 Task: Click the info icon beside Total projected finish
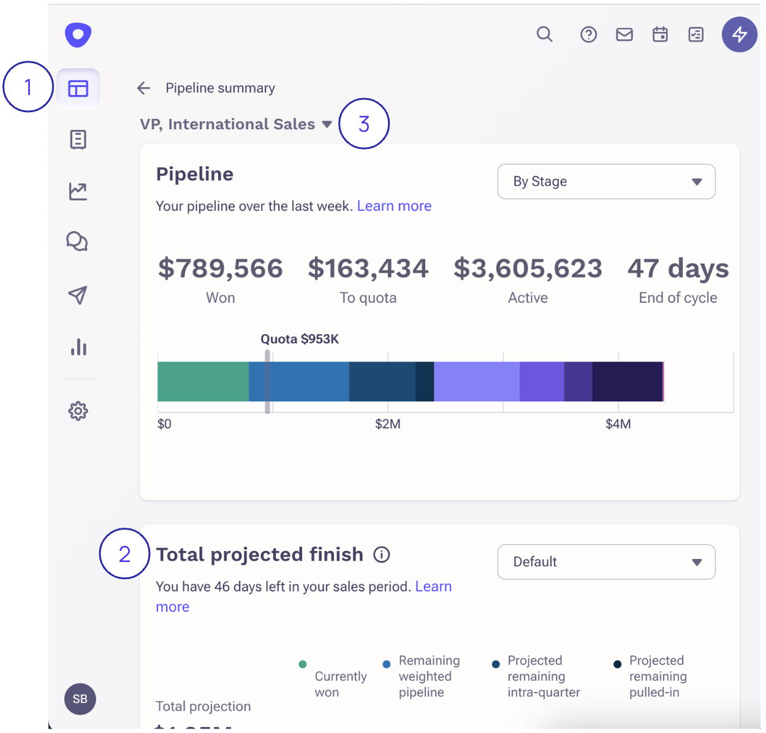click(x=382, y=555)
